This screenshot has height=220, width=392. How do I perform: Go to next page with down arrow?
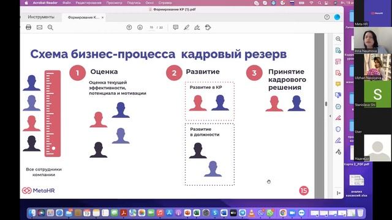pyautogui.click(x=140, y=28)
